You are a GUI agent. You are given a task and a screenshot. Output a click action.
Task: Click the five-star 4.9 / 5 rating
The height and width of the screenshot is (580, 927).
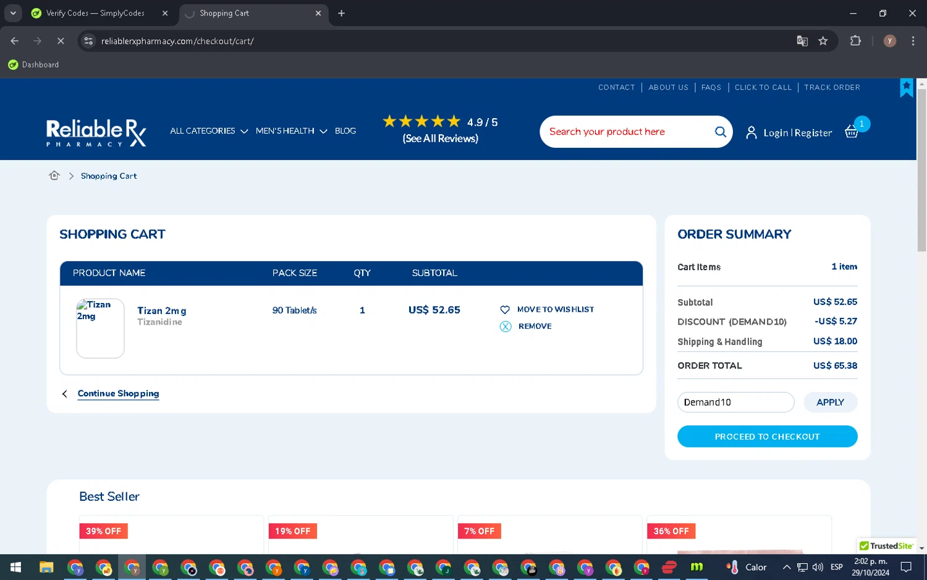coord(440,122)
